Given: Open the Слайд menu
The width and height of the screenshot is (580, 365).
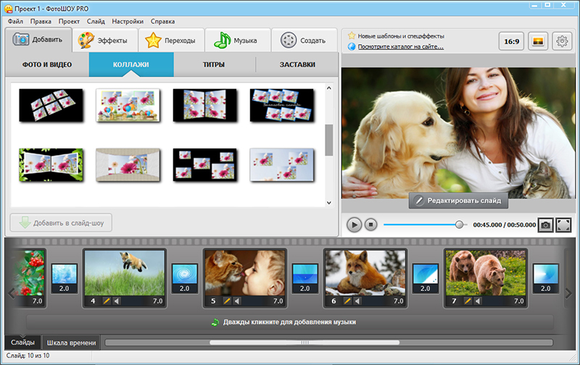Looking at the screenshot, I should (x=96, y=22).
